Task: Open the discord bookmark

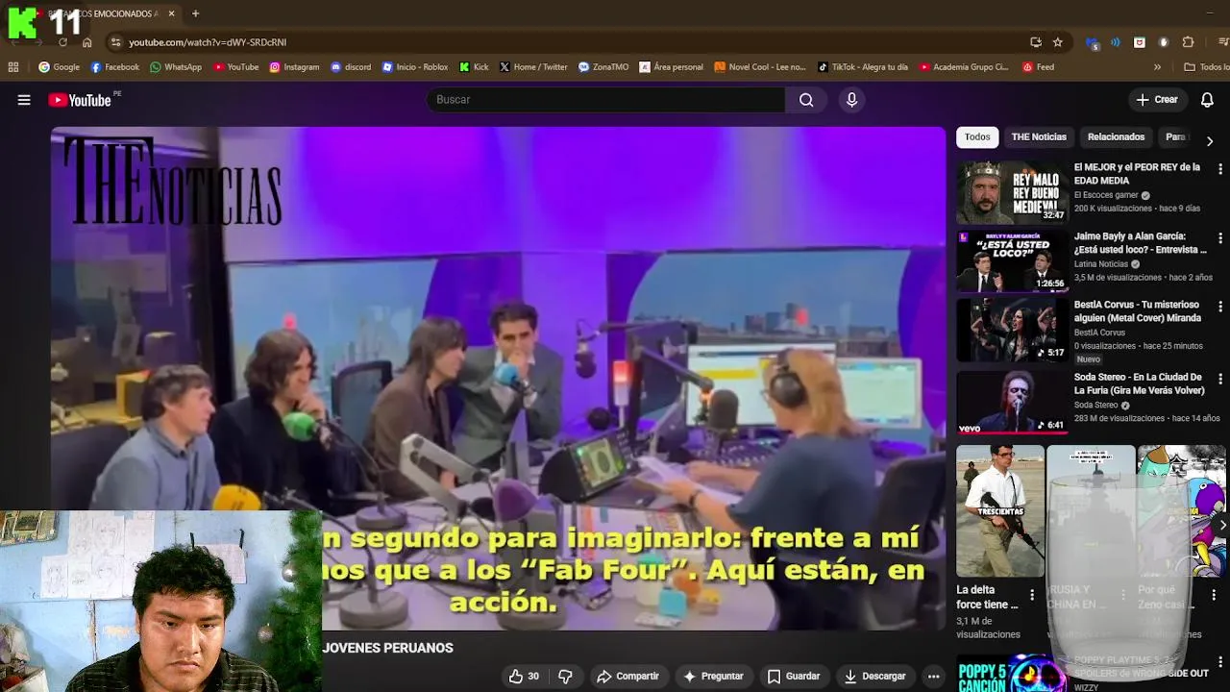Action: tap(351, 67)
